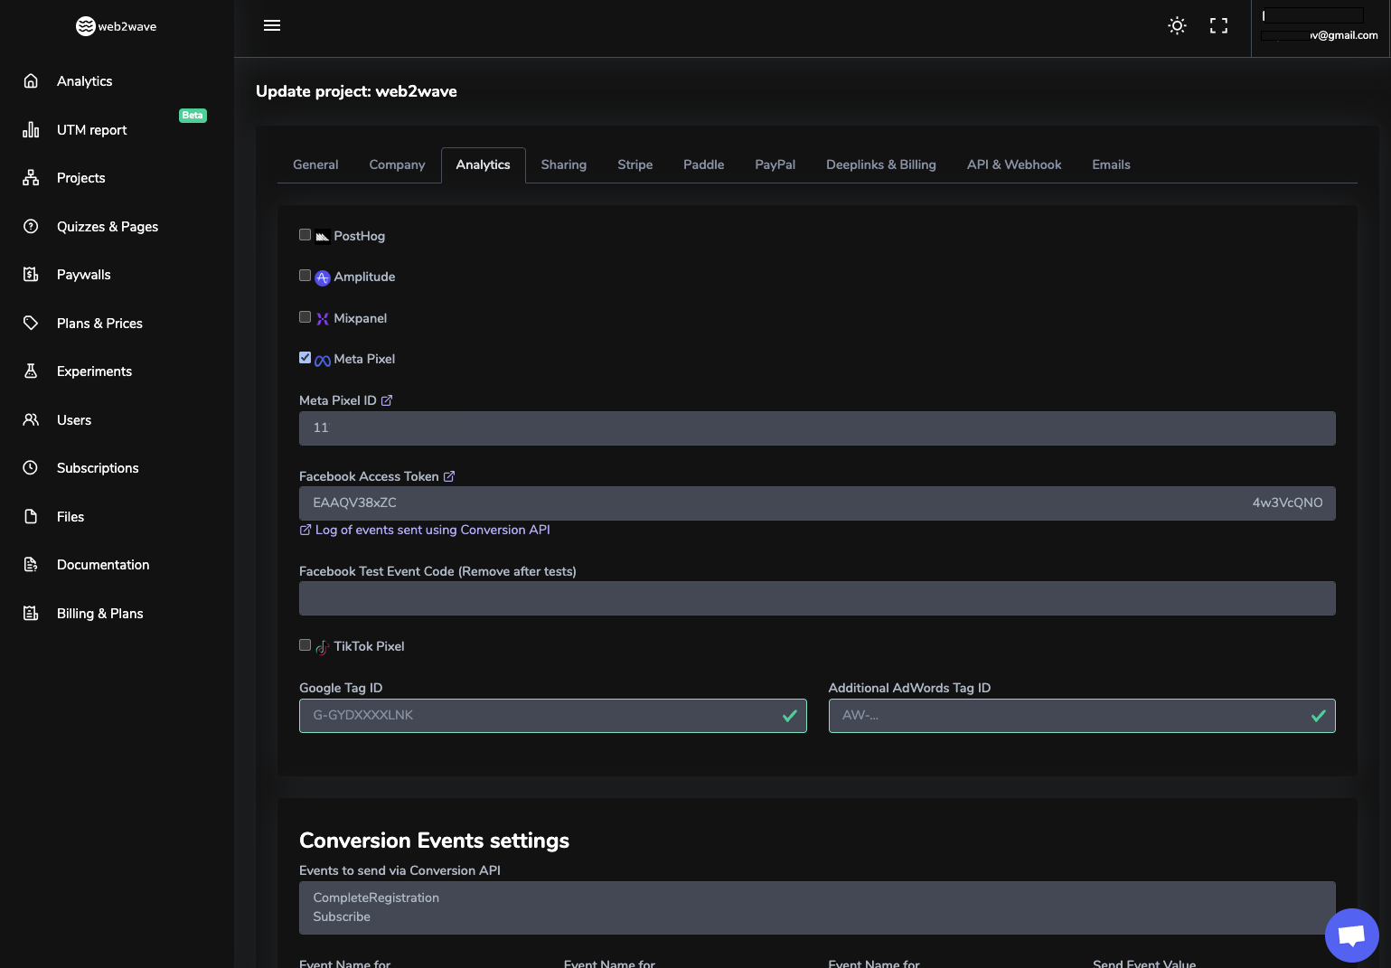Viewport: 1391px width, 968px height.
Task: Click the Files document icon
Action: click(31, 517)
